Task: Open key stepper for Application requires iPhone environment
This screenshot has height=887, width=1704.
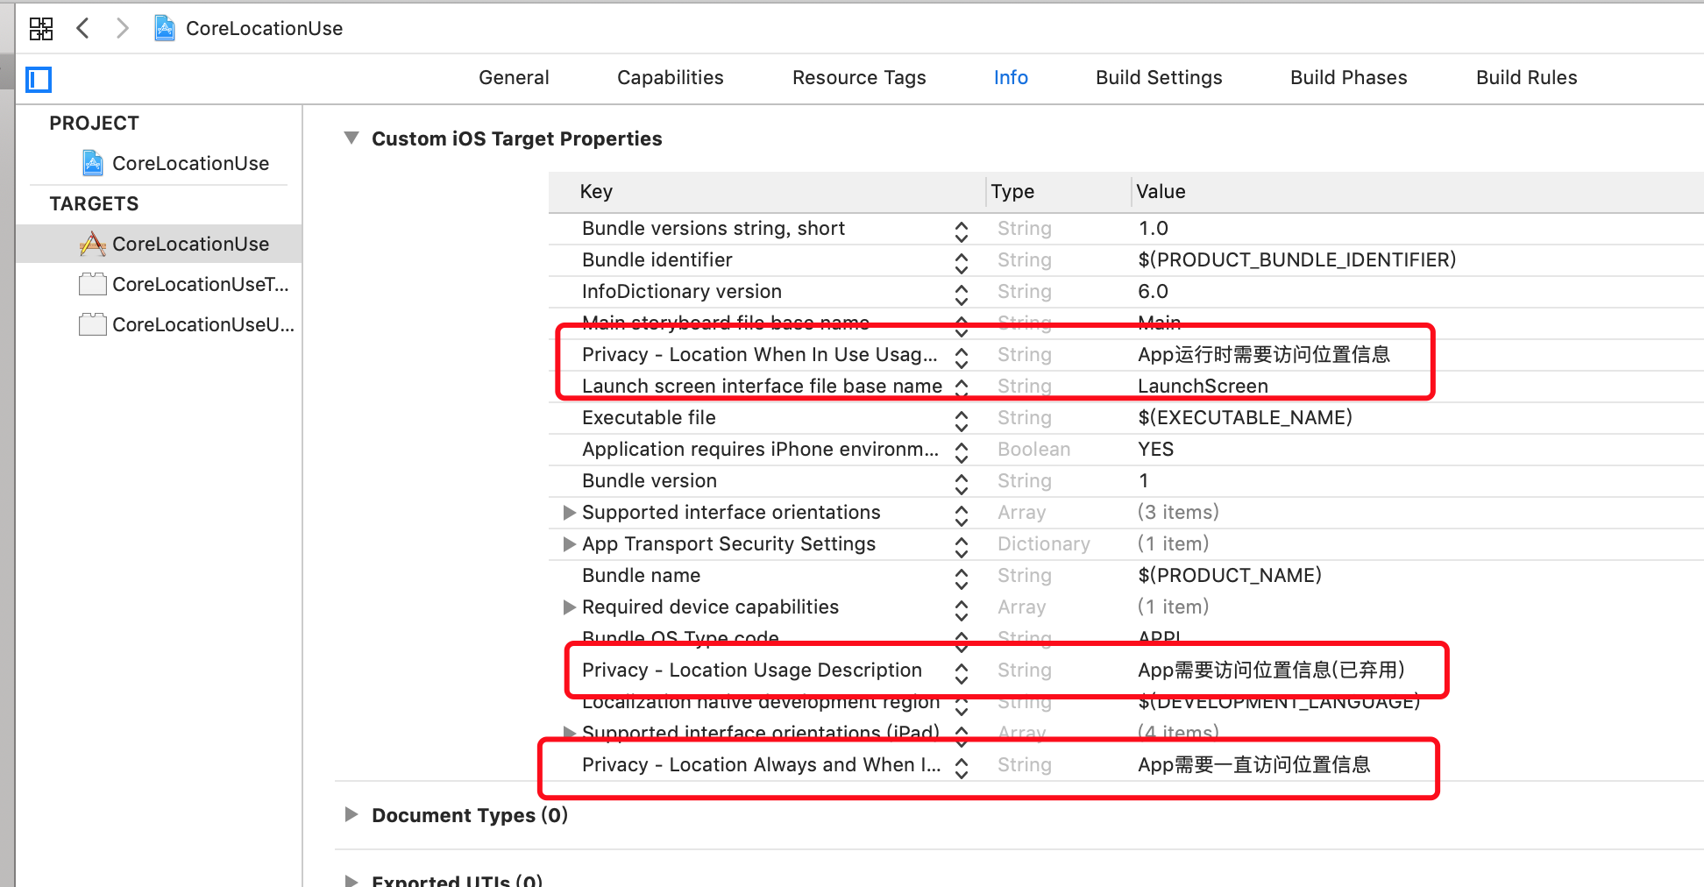Action: pyautogui.click(x=962, y=451)
